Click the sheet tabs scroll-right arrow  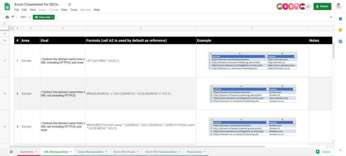coord(330,147)
